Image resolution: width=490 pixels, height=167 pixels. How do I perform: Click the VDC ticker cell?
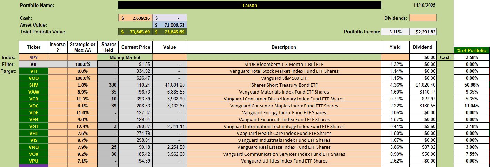pyautogui.click(x=33, y=106)
